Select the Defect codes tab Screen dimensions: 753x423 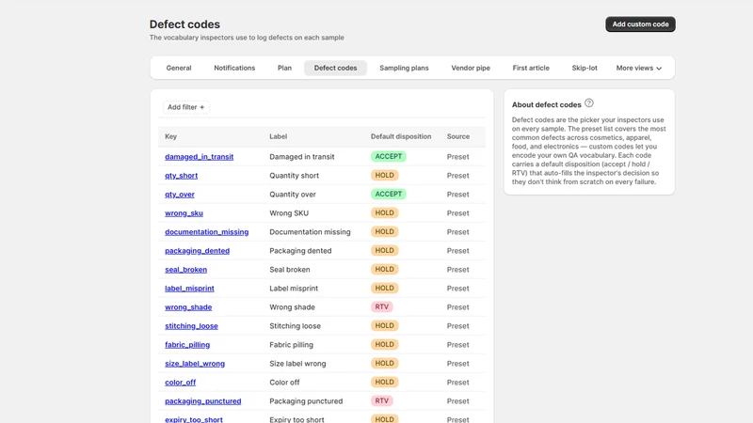[x=335, y=68]
